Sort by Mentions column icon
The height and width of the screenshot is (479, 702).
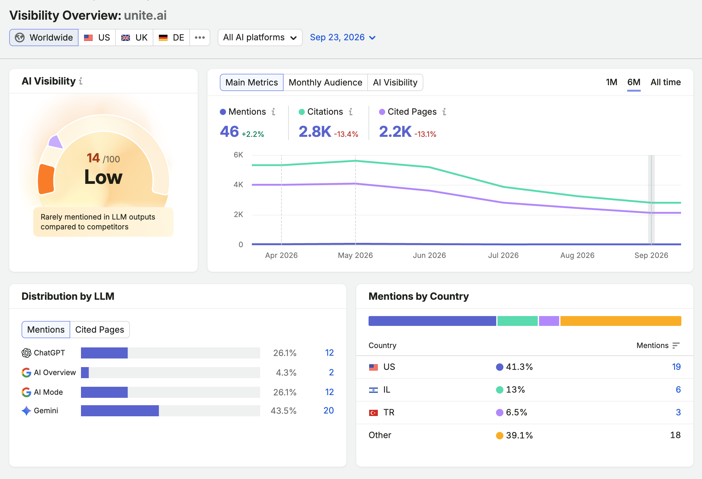pyautogui.click(x=676, y=346)
